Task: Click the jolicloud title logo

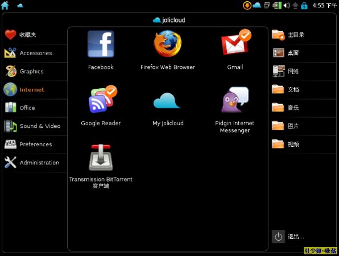Action: 169,20
